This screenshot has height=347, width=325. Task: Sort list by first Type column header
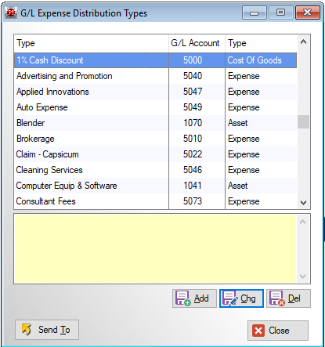pyautogui.click(x=91, y=43)
